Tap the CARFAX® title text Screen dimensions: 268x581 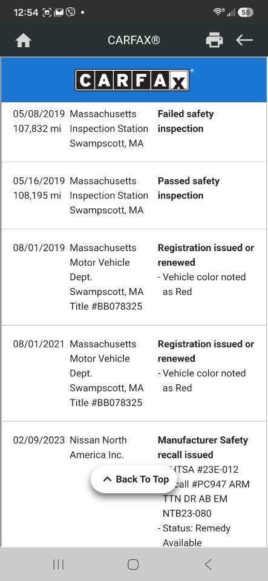point(134,40)
